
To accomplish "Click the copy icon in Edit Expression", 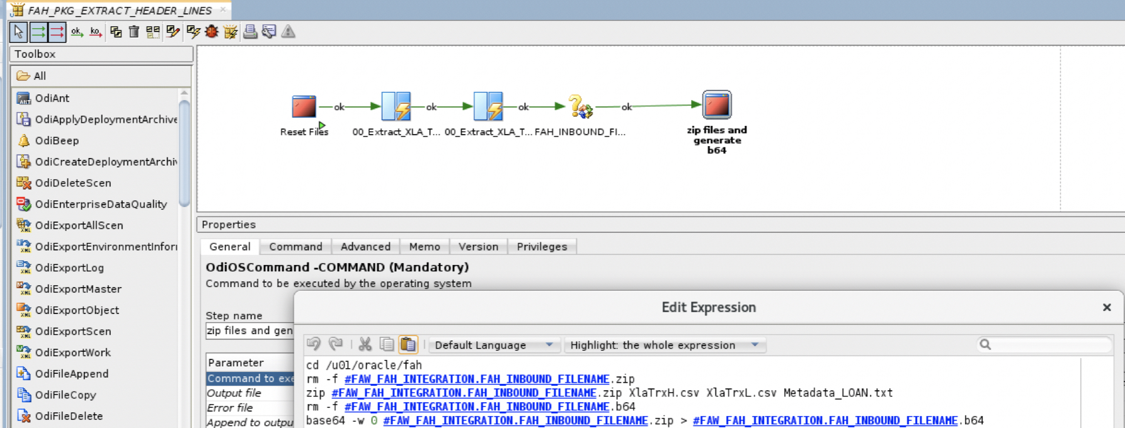I will [387, 344].
